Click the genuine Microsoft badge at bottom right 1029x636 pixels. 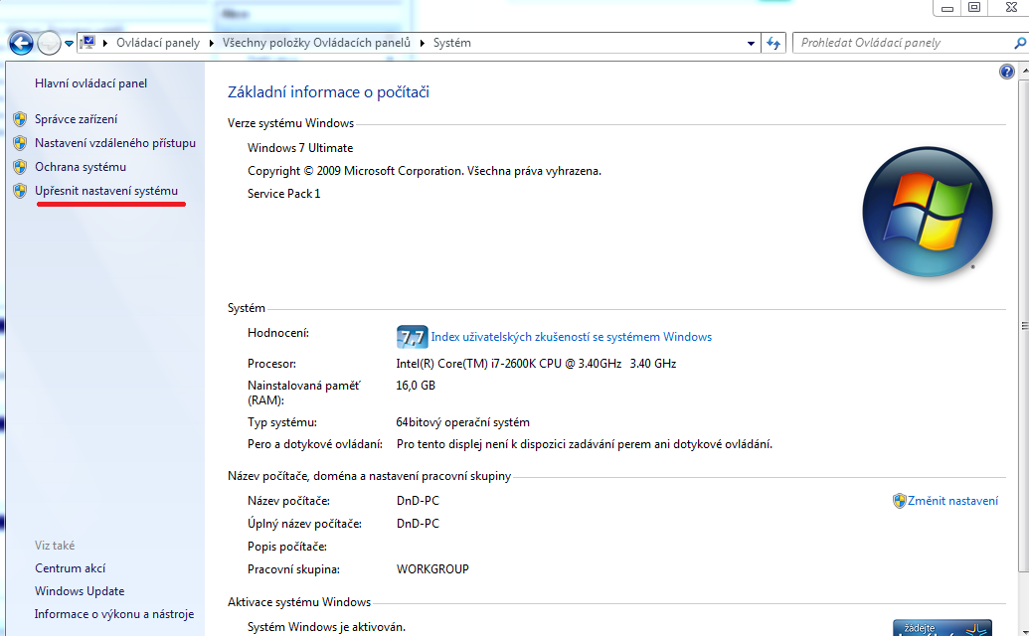click(943, 627)
